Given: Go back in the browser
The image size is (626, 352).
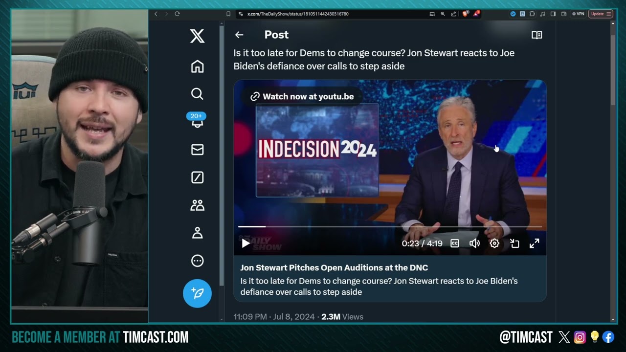Looking at the screenshot, I should [156, 14].
